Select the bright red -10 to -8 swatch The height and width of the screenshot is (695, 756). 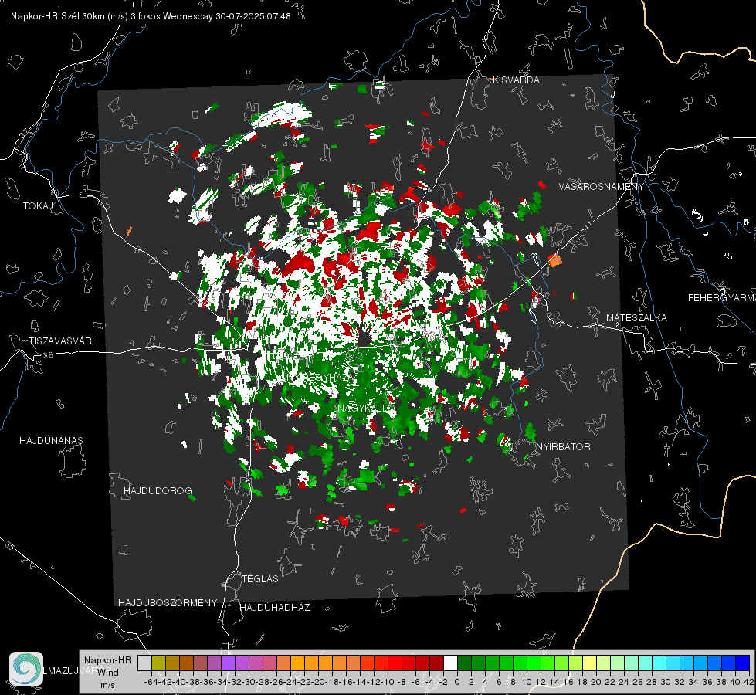click(395, 663)
